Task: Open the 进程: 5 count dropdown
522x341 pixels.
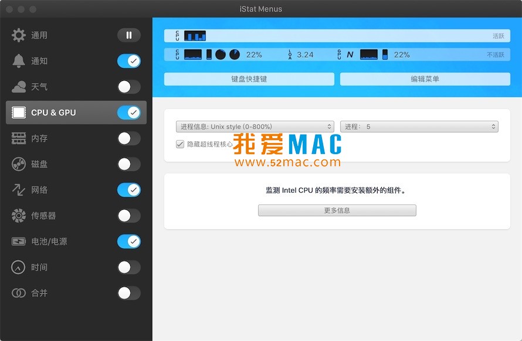Action: [419, 127]
